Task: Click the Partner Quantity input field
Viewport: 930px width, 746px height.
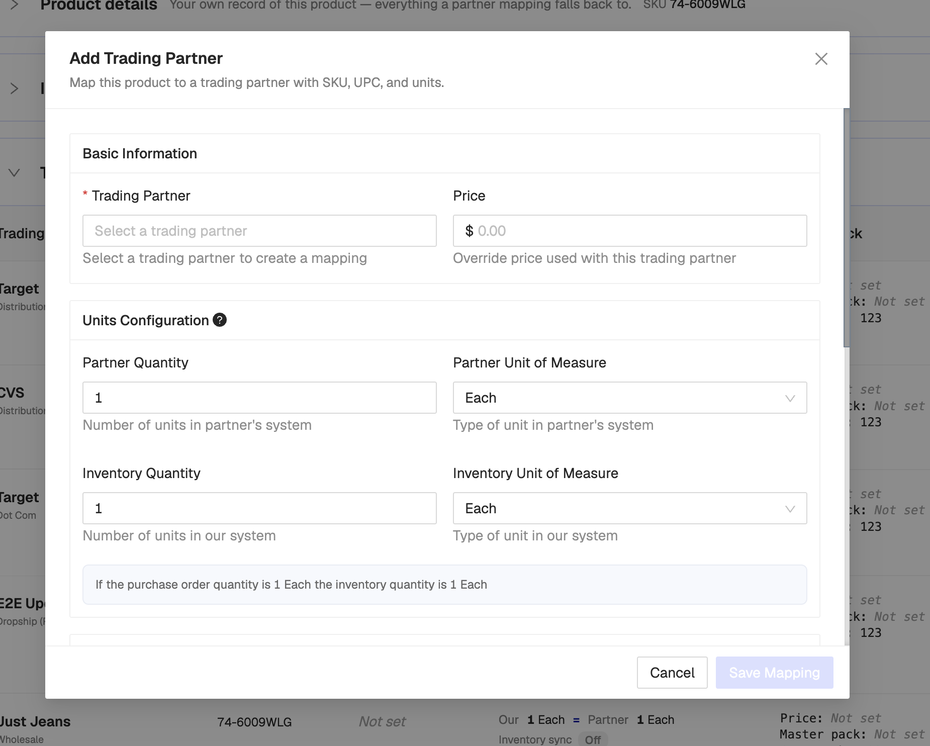Action: (x=259, y=398)
